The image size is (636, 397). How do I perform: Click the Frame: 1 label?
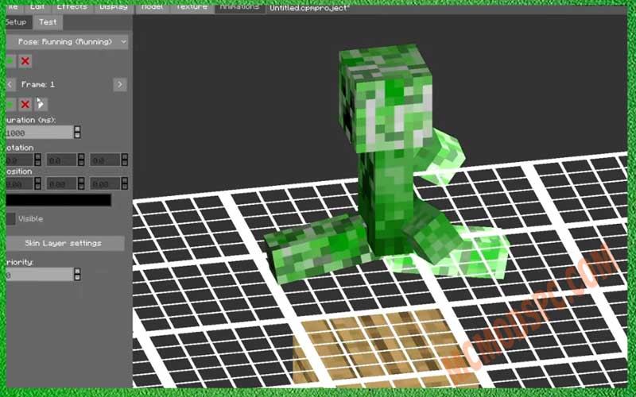37,85
